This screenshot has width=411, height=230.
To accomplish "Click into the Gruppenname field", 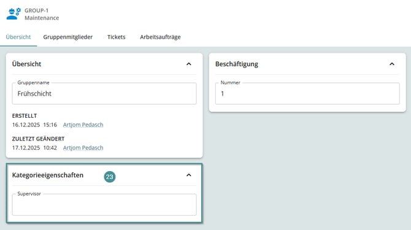I will [104, 93].
